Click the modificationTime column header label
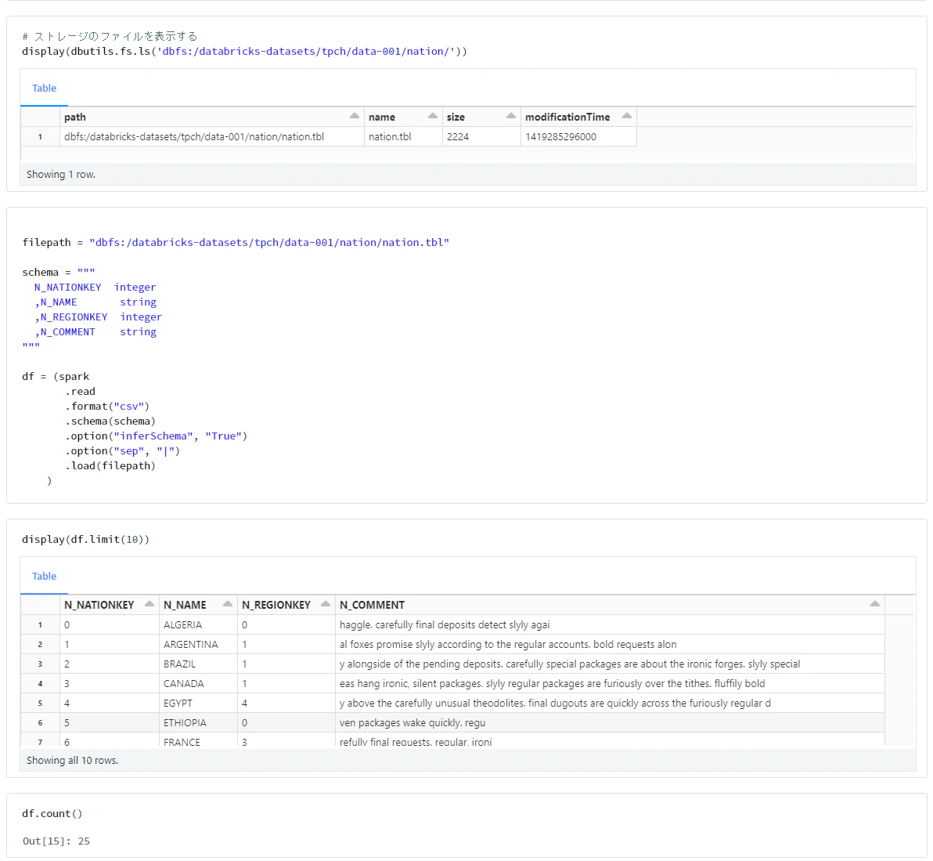 click(x=567, y=118)
